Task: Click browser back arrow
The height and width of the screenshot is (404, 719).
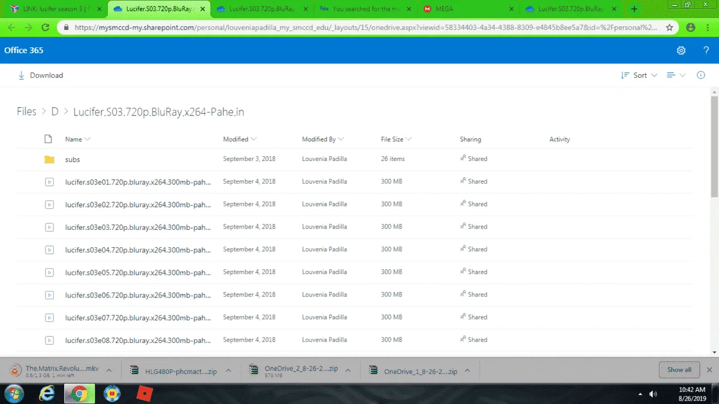Action: (x=11, y=28)
